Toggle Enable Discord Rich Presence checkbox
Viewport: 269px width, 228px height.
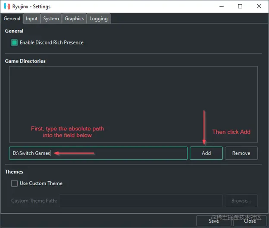coord(14,43)
